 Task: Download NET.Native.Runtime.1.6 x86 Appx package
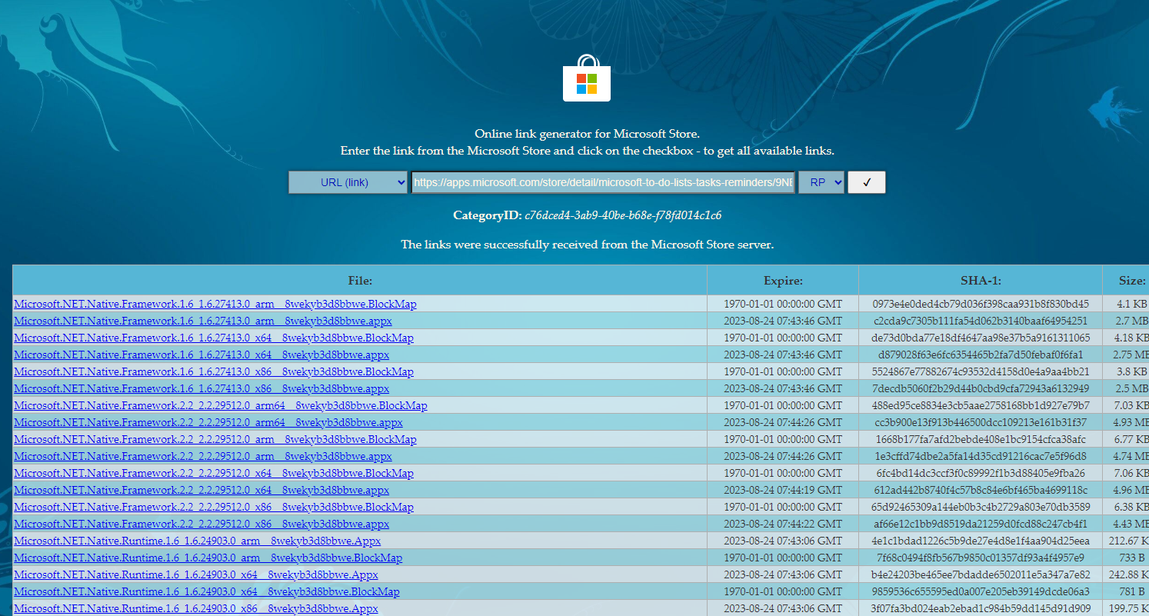point(195,608)
